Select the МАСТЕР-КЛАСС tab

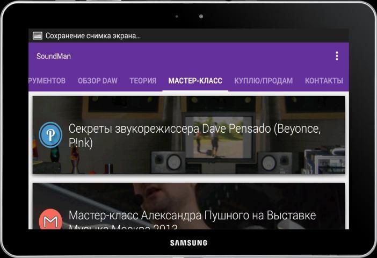point(195,81)
